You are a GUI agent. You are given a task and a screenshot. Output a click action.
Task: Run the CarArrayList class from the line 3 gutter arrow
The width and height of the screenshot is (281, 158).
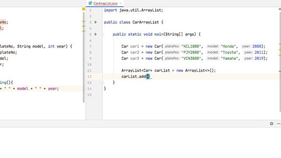pyautogui.click(x=96, y=22)
